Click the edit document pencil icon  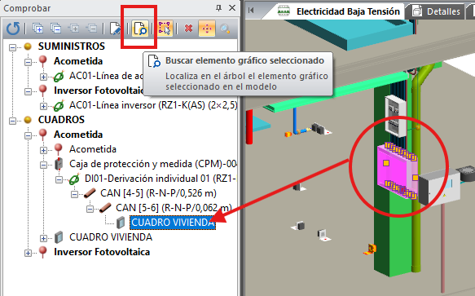click(x=115, y=29)
